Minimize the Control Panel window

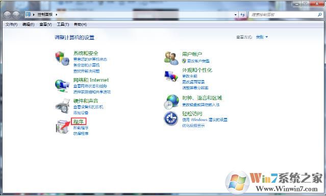point(297,4)
